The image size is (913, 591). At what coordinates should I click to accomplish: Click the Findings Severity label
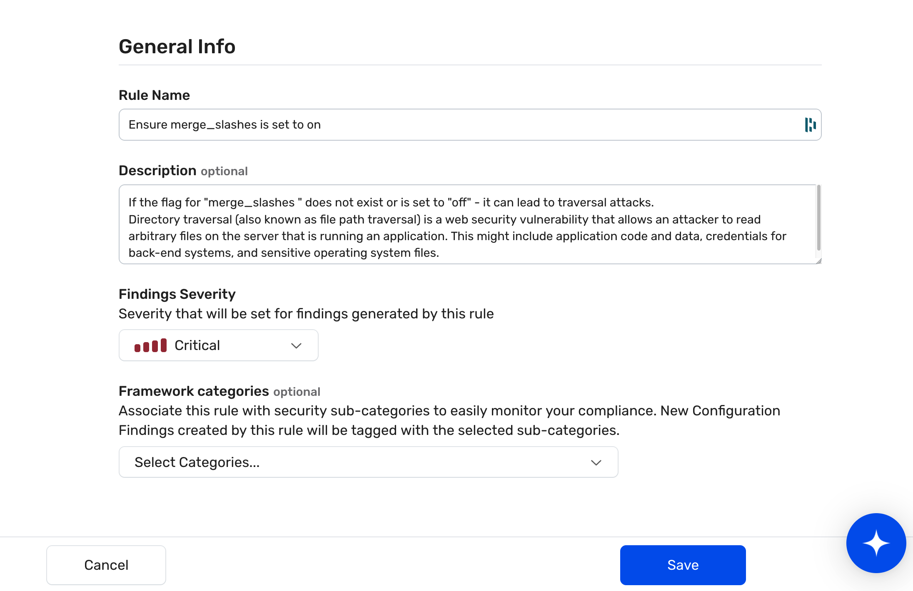pos(177,294)
